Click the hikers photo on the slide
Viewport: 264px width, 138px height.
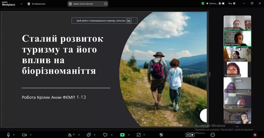163,69
